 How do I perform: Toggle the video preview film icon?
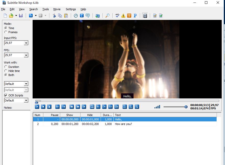145,16
